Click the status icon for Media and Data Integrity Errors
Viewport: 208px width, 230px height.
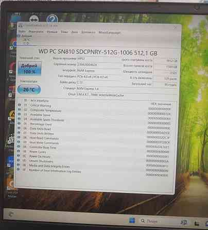[x=18, y=165]
